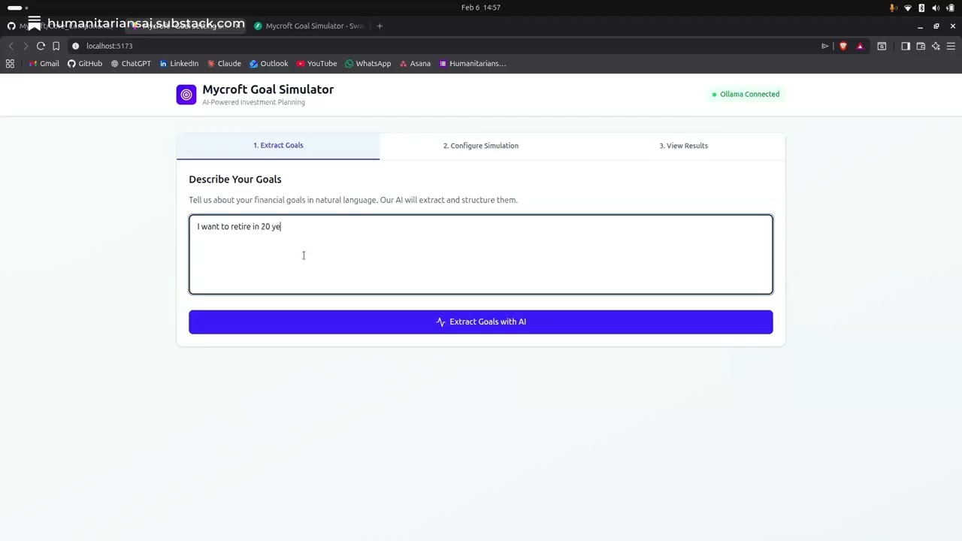The image size is (962, 541).
Task: Toggle the browser sidebar panel icon
Action: point(906,46)
